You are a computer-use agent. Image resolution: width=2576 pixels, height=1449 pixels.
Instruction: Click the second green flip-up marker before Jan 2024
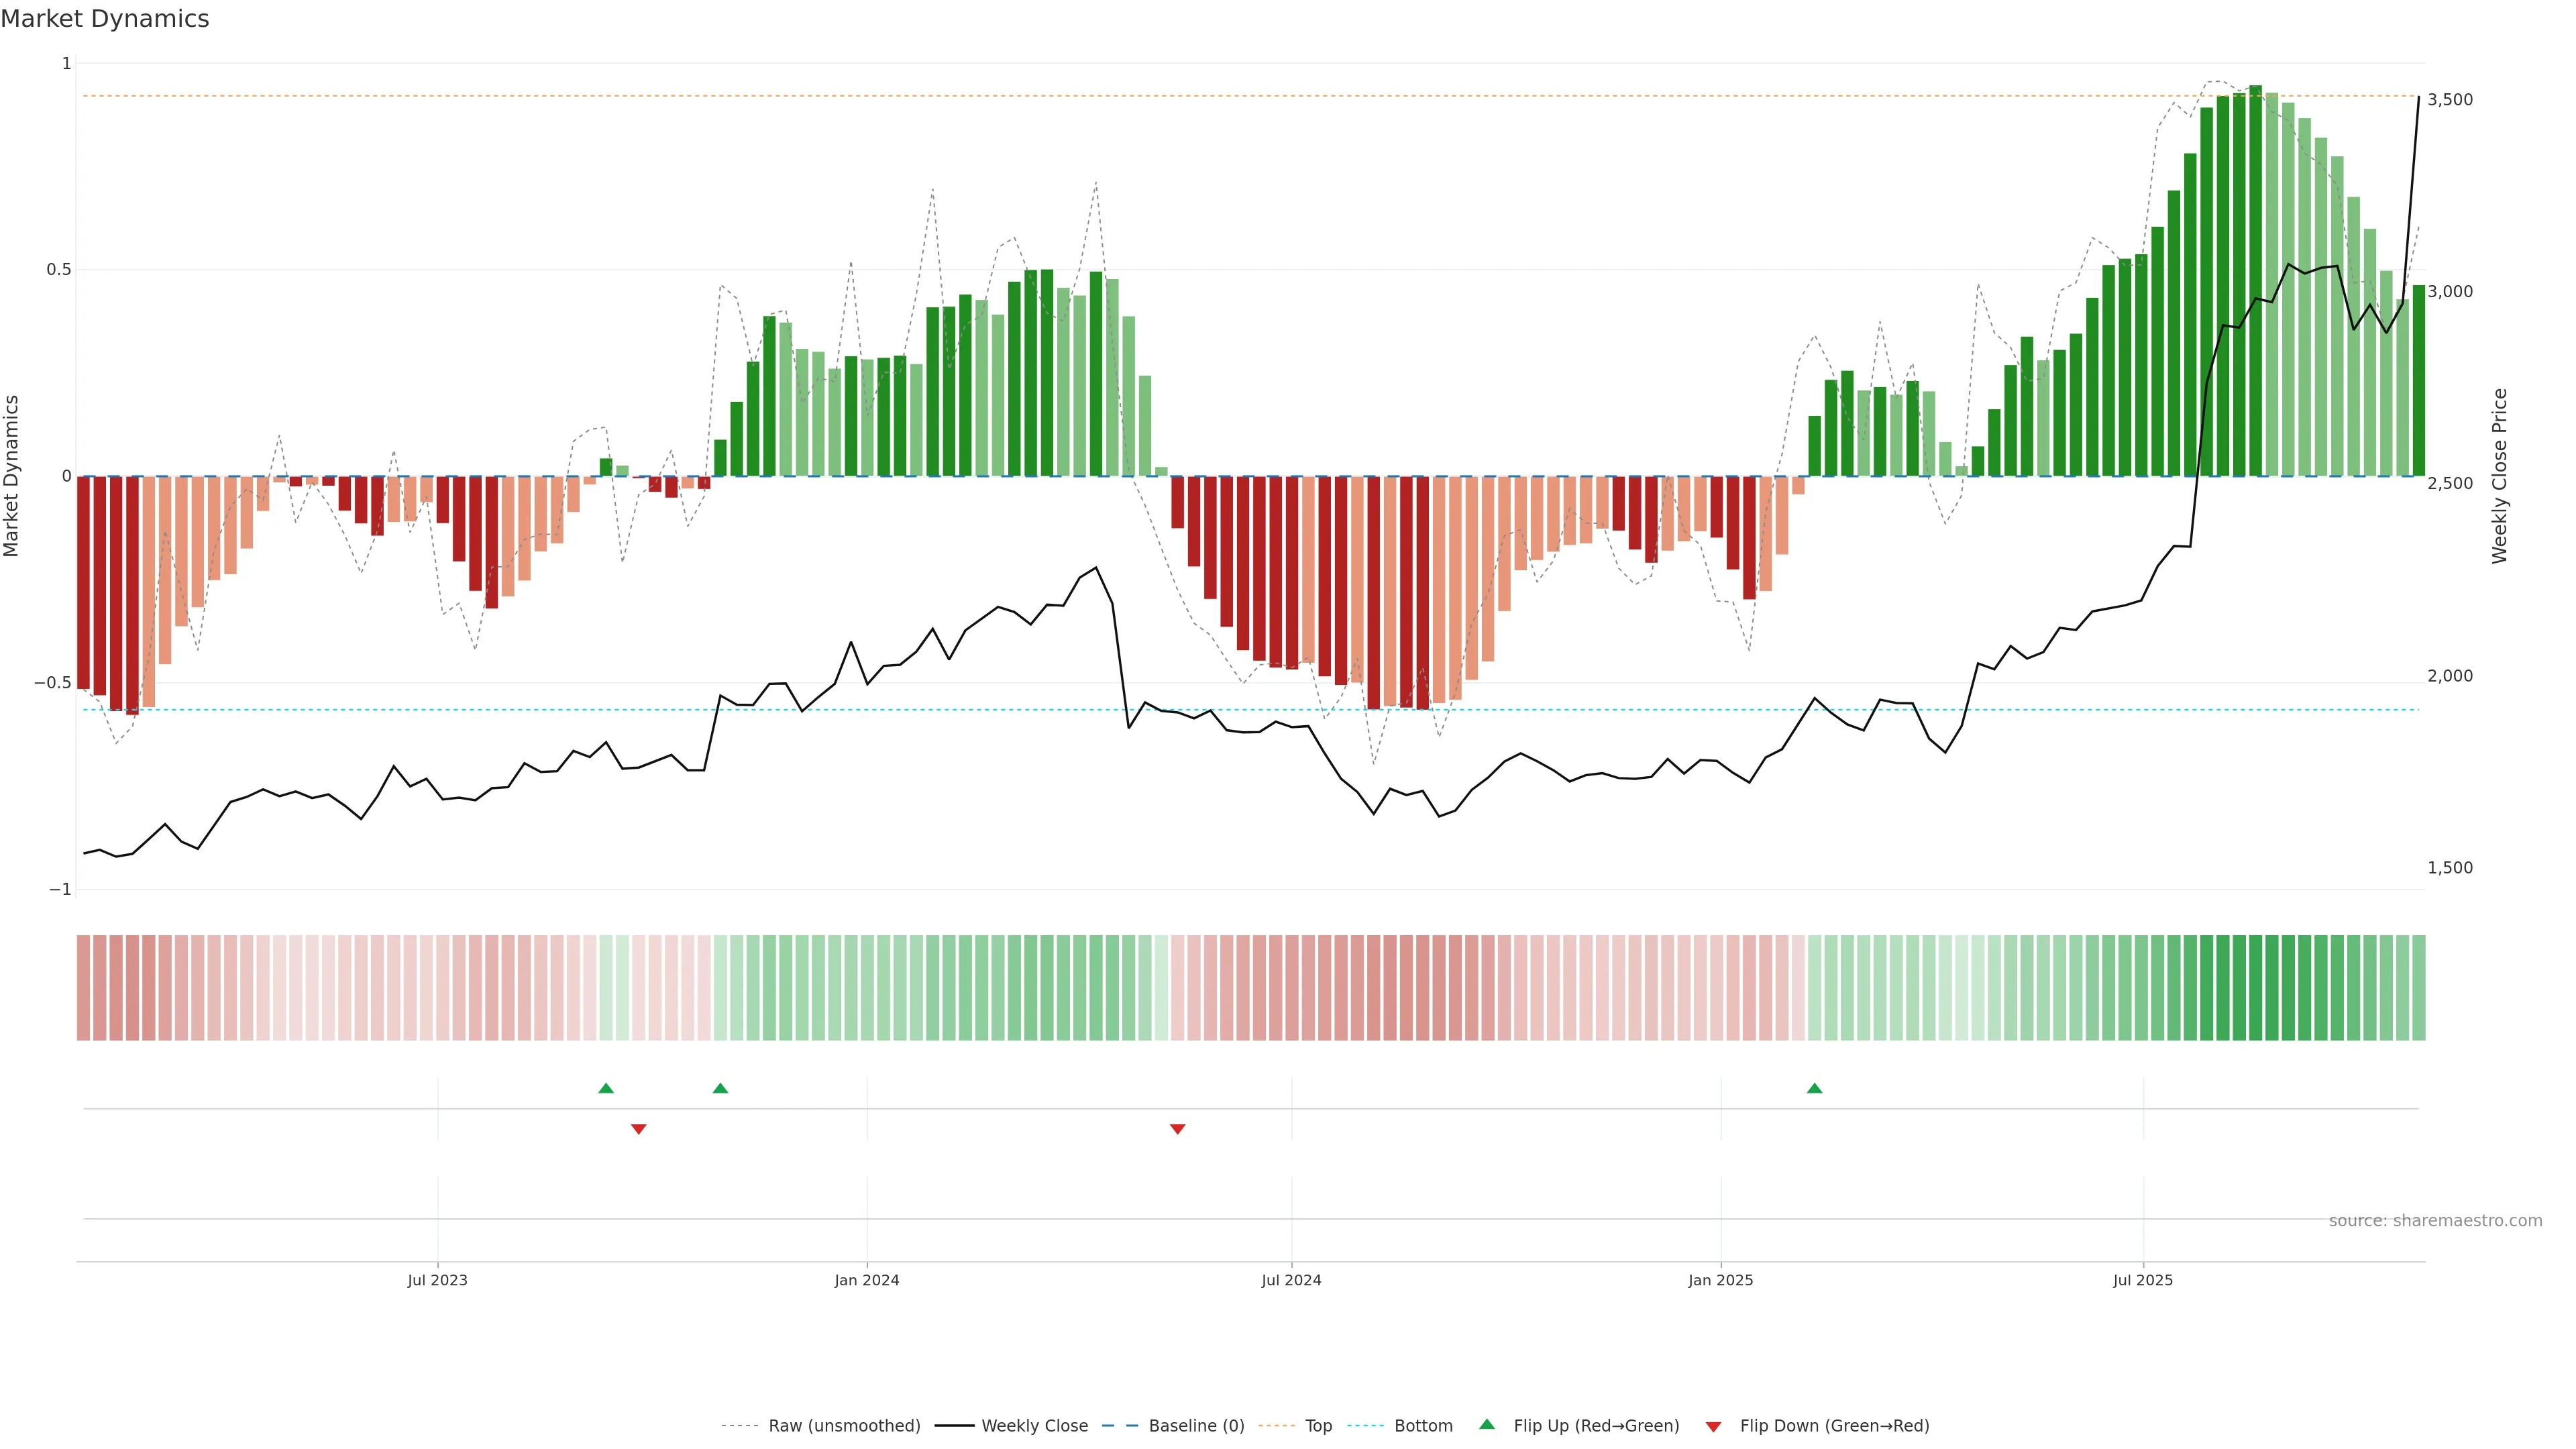(720, 1088)
